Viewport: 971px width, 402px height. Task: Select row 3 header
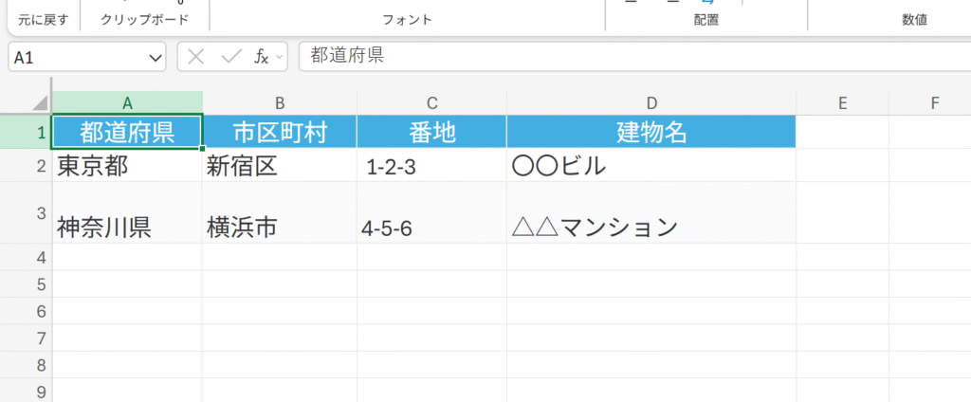[x=26, y=212]
